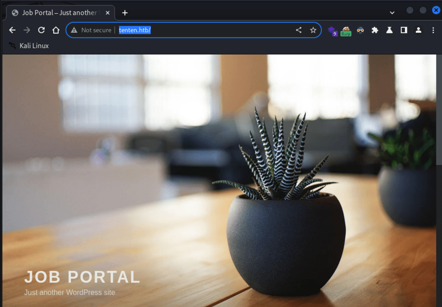
Task: Open the user profile menu
Action: point(418,30)
